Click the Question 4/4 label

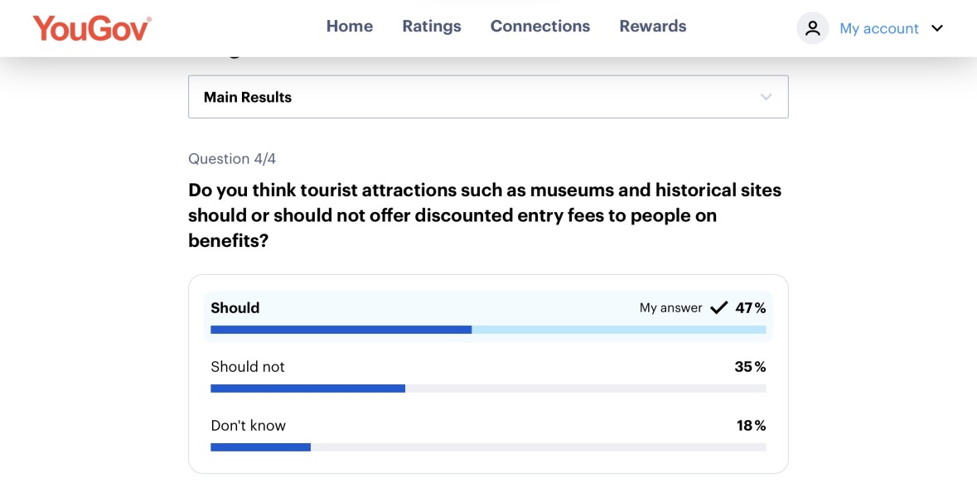pos(231,159)
